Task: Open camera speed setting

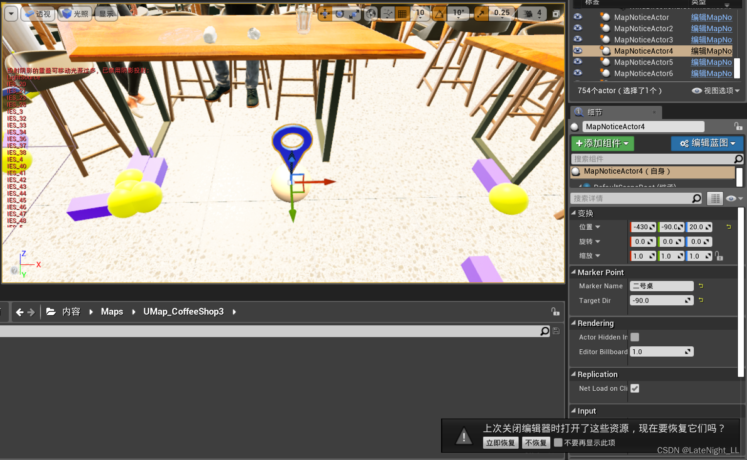Action: 533,14
